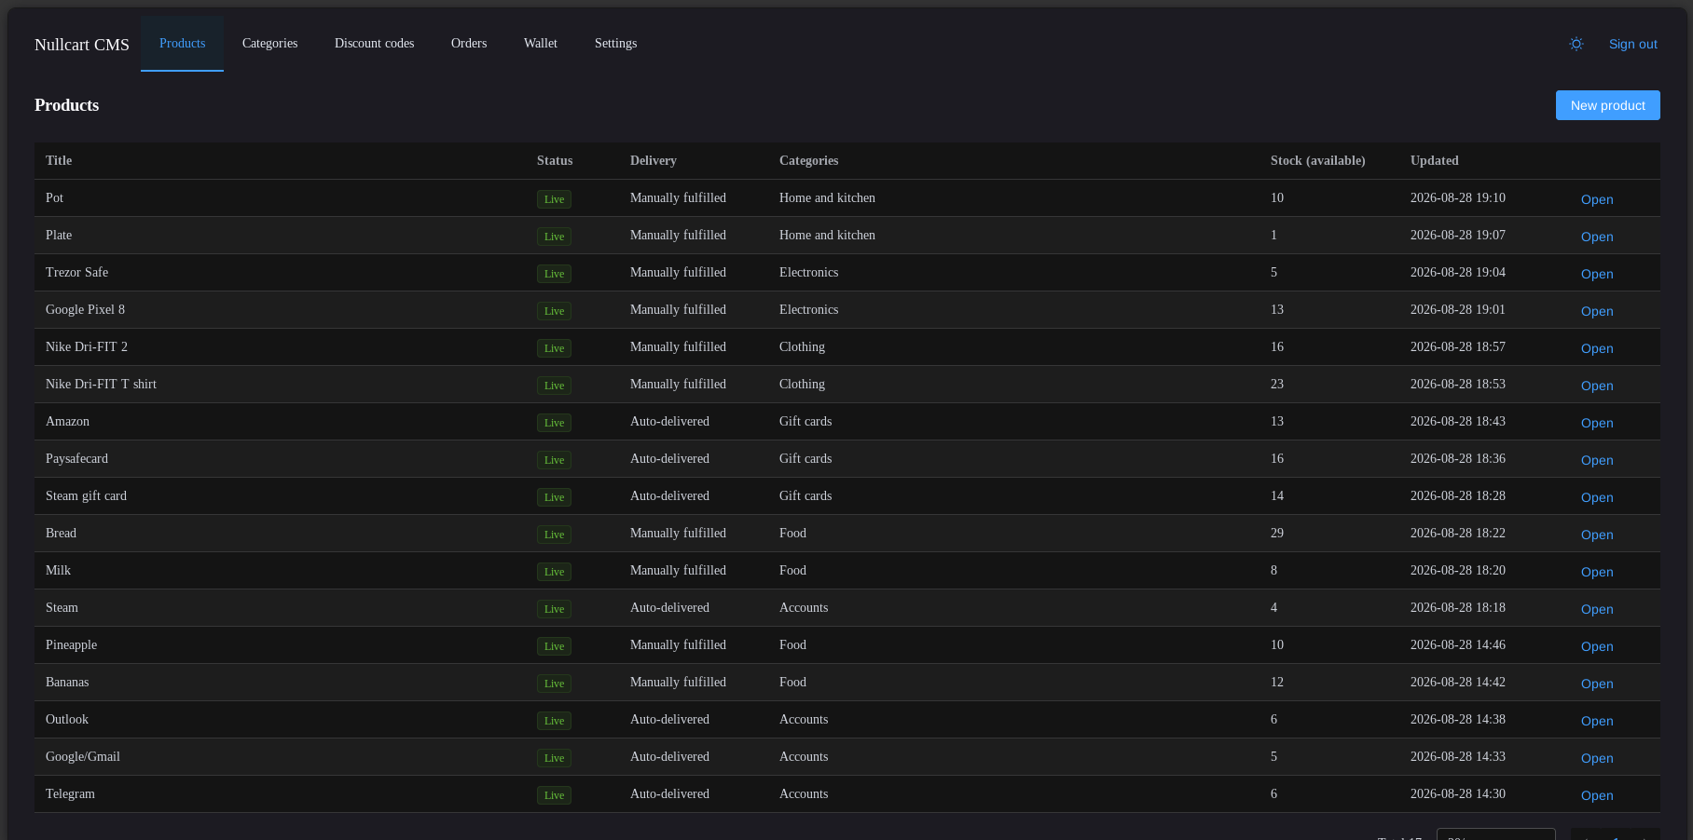
Task: Open the Bread product
Action: click(x=1596, y=535)
